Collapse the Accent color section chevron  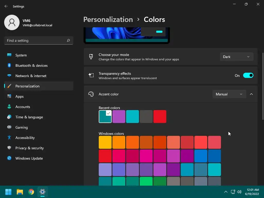(x=251, y=94)
